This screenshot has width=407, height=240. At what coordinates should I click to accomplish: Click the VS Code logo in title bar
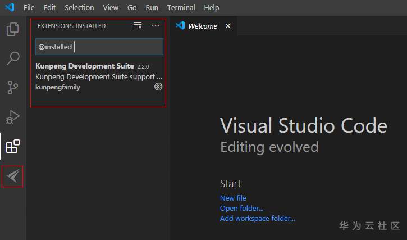(x=10, y=7)
